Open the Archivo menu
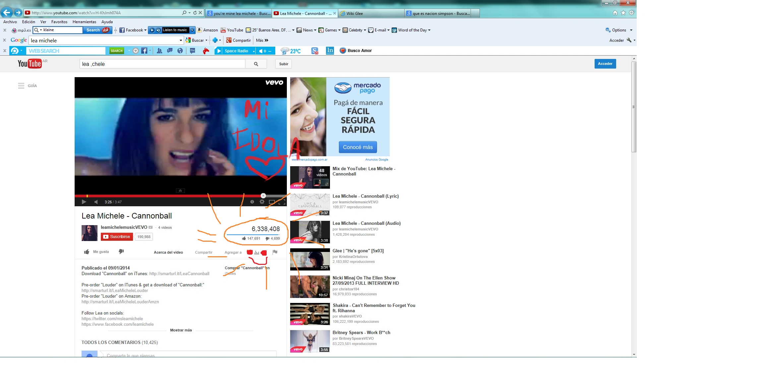 (x=10, y=22)
